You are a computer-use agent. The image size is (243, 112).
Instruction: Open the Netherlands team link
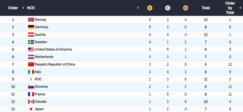44,57
